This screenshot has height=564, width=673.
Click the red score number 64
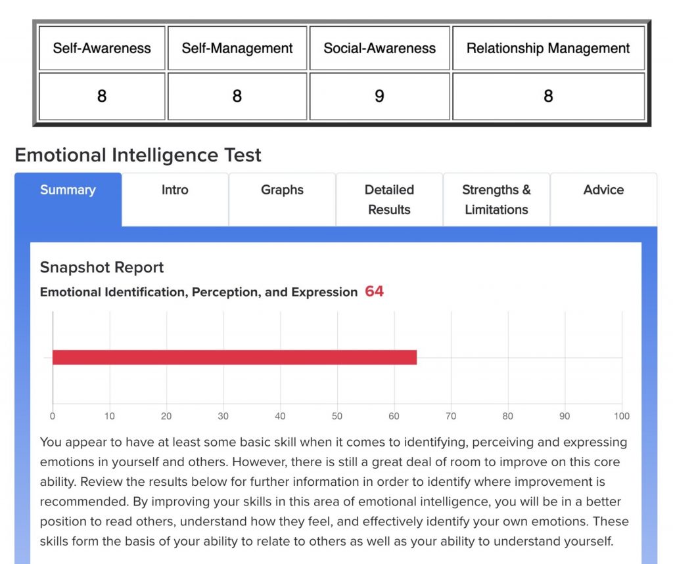click(x=374, y=292)
